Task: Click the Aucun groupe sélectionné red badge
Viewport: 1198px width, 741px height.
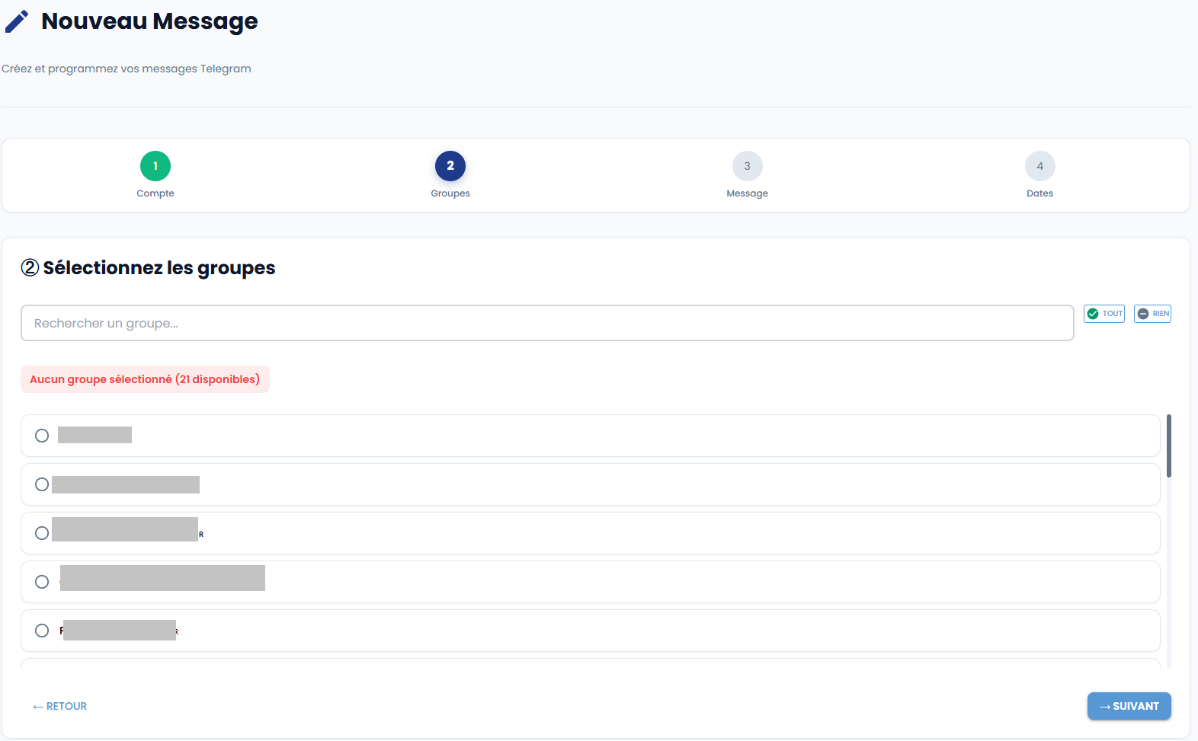Action: pos(145,379)
